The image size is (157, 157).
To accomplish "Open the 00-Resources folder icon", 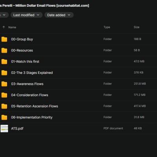I will click(4, 50).
